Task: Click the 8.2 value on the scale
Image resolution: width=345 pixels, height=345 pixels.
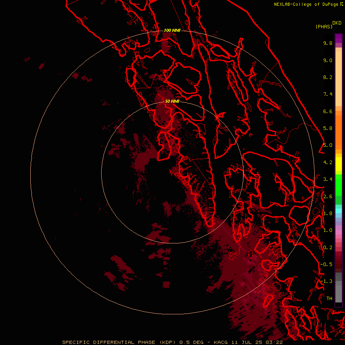Action: pyautogui.click(x=328, y=77)
